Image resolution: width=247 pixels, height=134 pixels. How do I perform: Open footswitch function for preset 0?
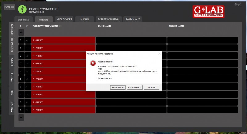tap(63, 40)
